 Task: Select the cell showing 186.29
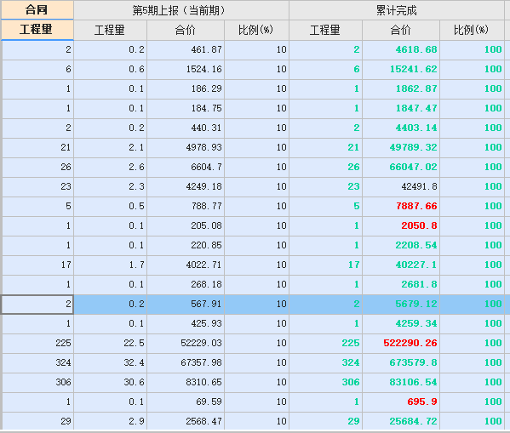[186, 88]
